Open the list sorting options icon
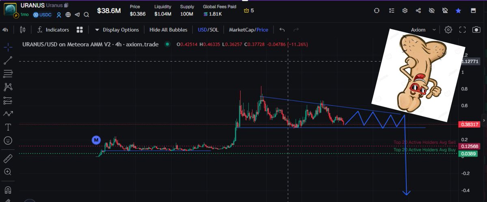Screen dimensions: 487x202 pos(391,11)
